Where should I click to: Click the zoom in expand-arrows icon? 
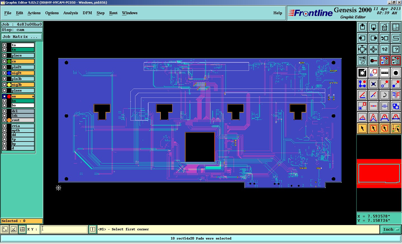point(362,49)
